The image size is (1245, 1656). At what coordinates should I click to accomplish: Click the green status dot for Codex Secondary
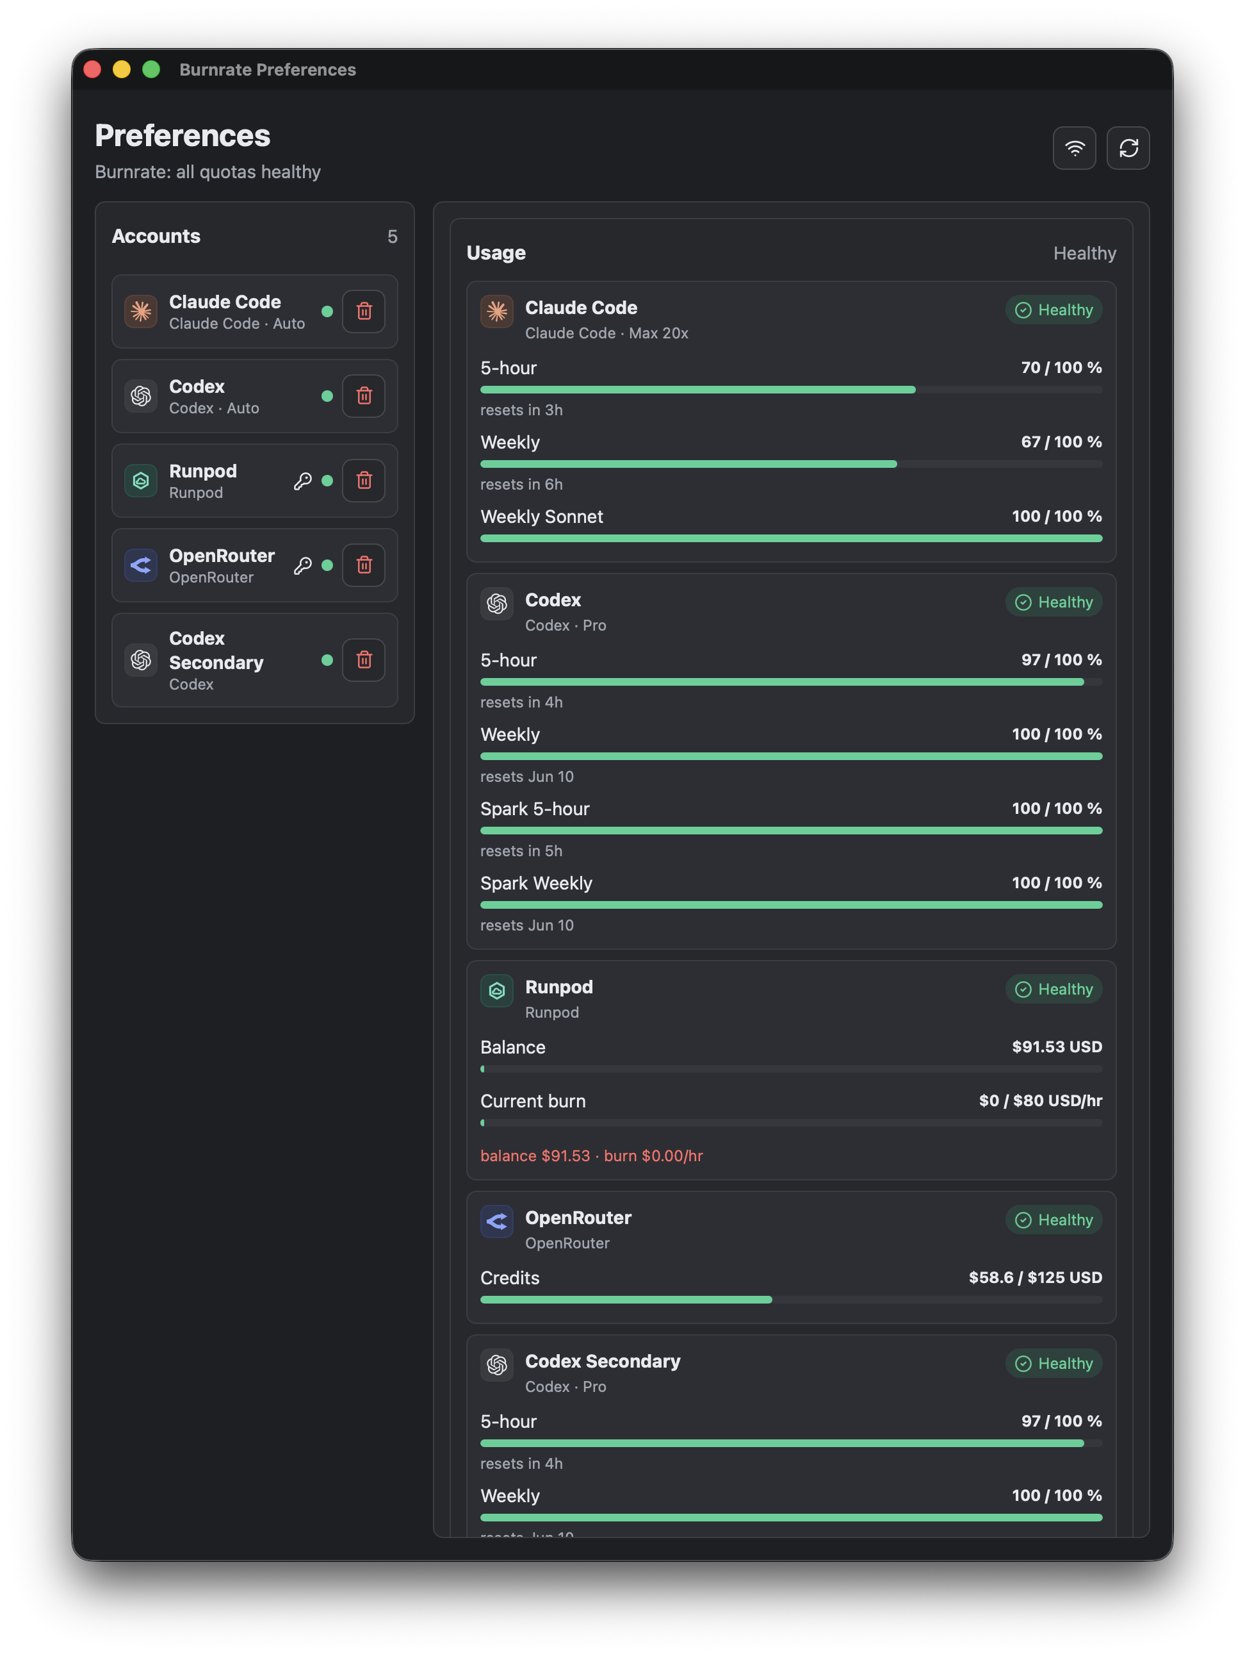coord(327,660)
